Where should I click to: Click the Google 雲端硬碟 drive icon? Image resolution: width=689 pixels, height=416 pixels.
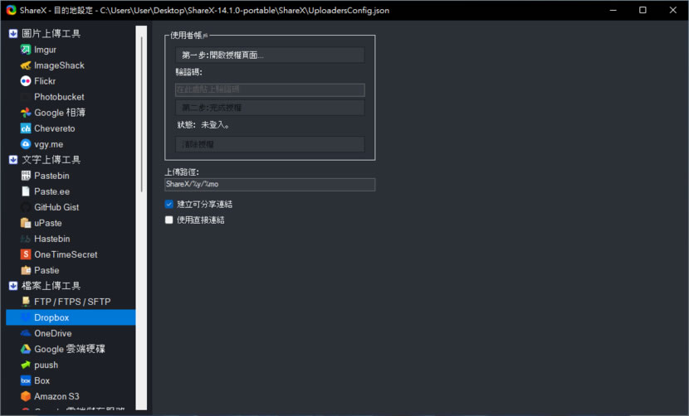26,350
